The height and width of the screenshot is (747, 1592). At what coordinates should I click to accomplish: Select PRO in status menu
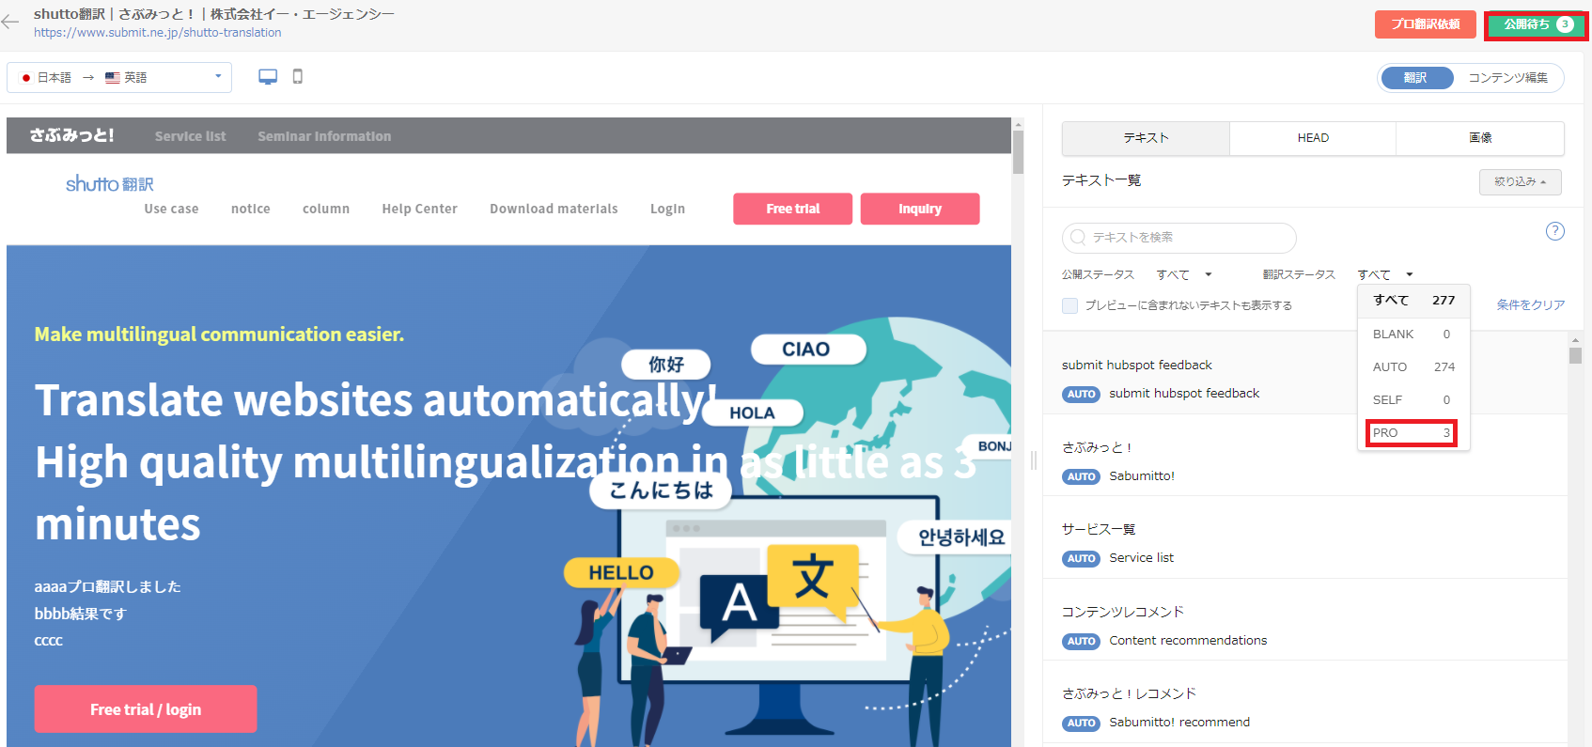pyautogui.click(x=1412, y=433)
